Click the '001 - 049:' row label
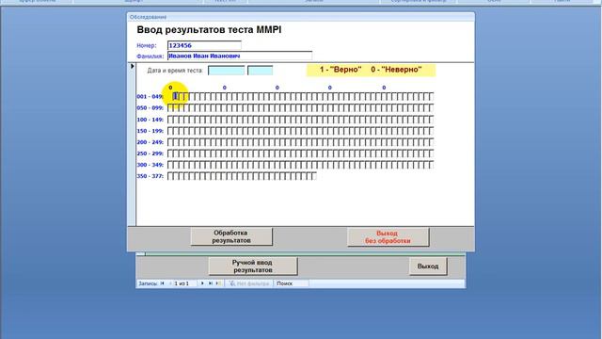This screenshot has height=339, width=602. 150,97
